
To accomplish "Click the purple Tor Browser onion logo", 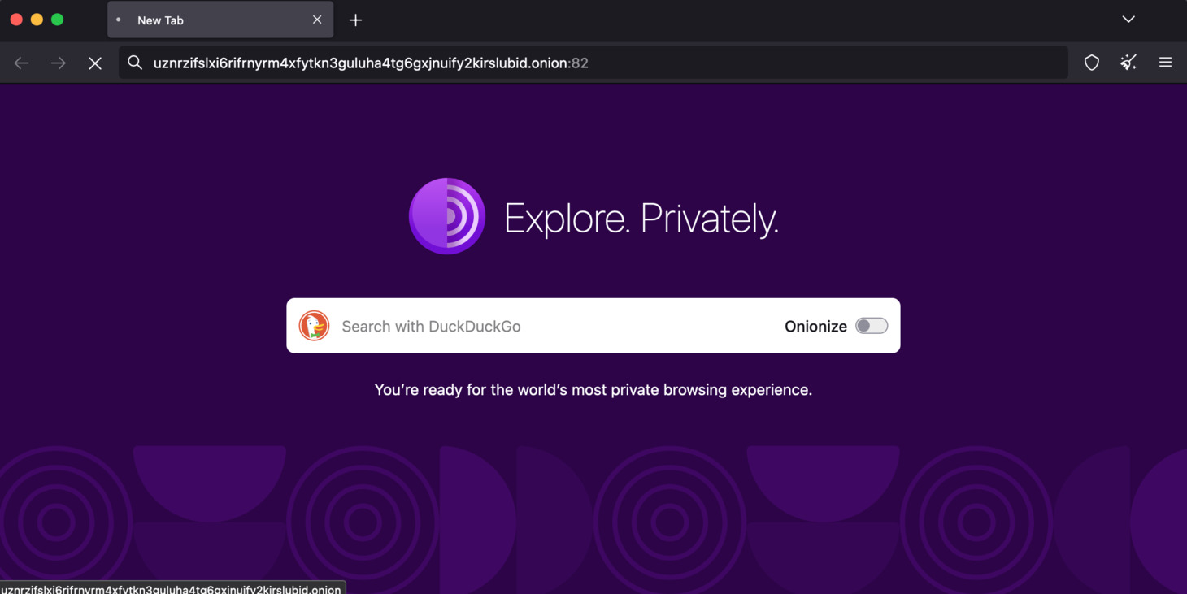I will 447,216.
